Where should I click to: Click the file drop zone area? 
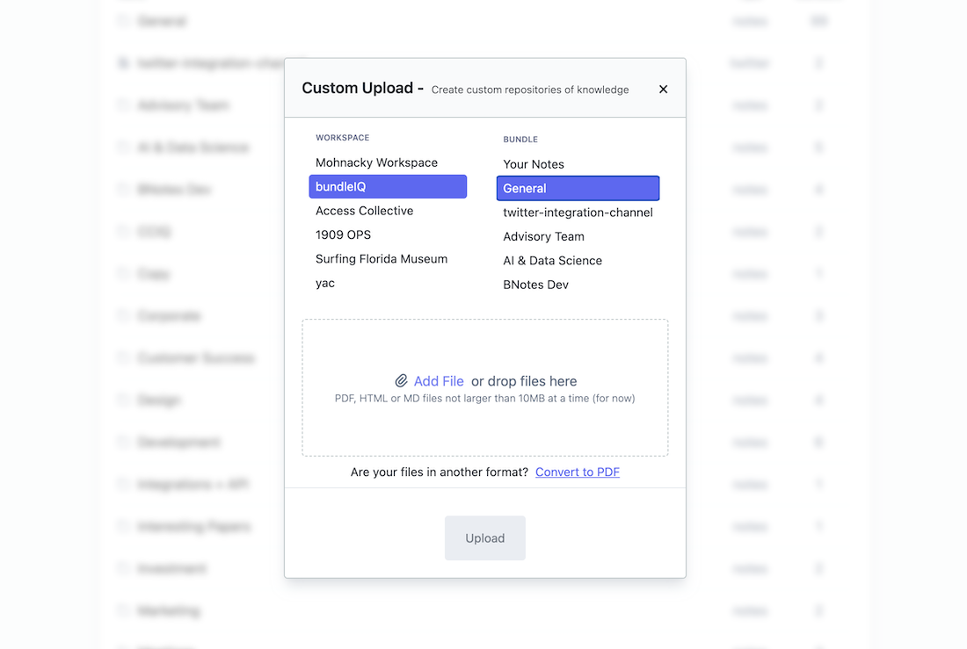click(484, 430)
